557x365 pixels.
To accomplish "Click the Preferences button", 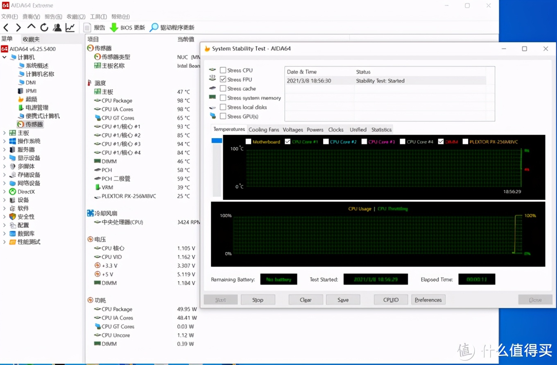I will pyautogui.click(x=428, y=300).
